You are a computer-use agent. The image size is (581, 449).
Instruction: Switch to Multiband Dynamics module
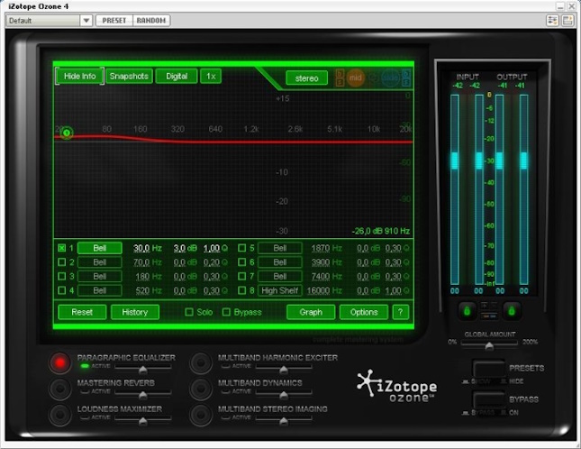(260, 383)
